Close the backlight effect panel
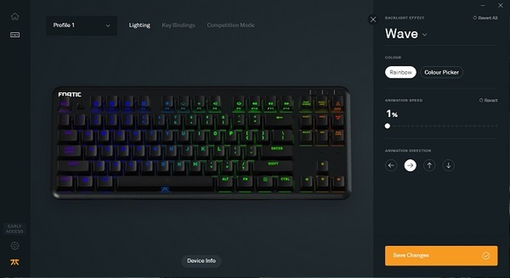The height and width of the screenshot is (278, 510). [373, 19]
